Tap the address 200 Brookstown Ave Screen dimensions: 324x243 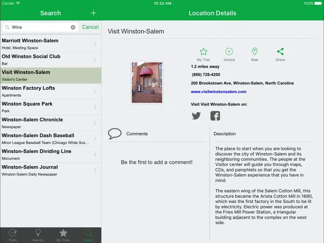click(242, 83)
